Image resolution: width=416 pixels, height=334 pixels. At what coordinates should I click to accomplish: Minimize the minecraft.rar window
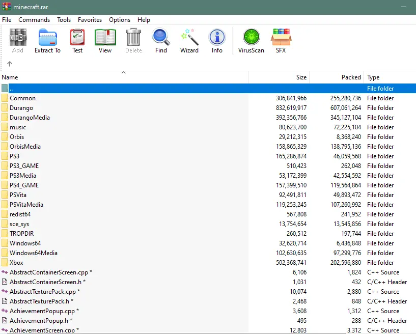tap(404, 7)
